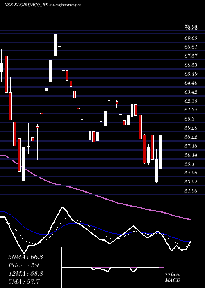Click the last white candle at chart's right end

161,151
